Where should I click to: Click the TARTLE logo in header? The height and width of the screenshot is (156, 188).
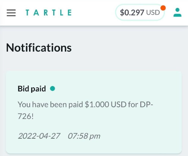[x=49, y=12]
